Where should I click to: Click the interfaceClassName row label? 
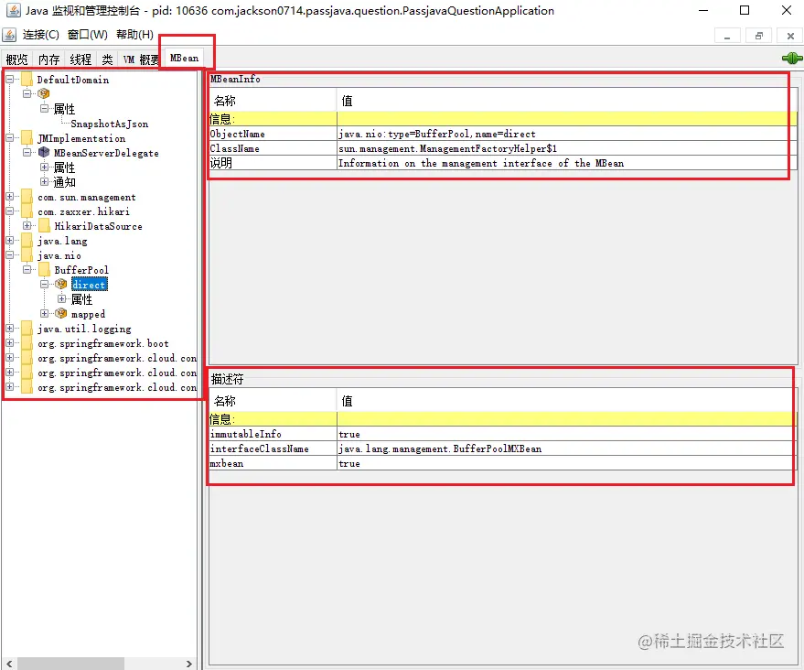(x=260, y=448)
